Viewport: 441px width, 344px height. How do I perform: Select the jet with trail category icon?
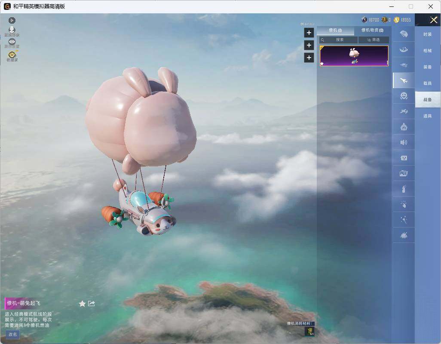click(x=404, y=111)
